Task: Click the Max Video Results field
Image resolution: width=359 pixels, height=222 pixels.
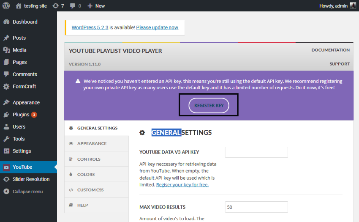Action: pos(256,207)
